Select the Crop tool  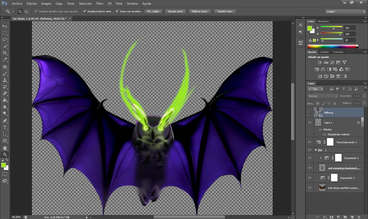pos(5,53)
